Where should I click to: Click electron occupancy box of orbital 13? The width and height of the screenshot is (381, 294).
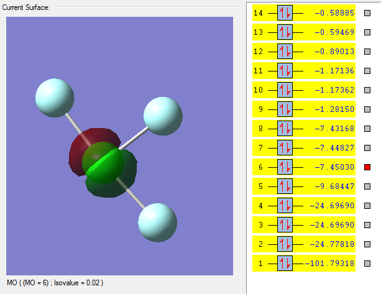(x=285, y=32)
